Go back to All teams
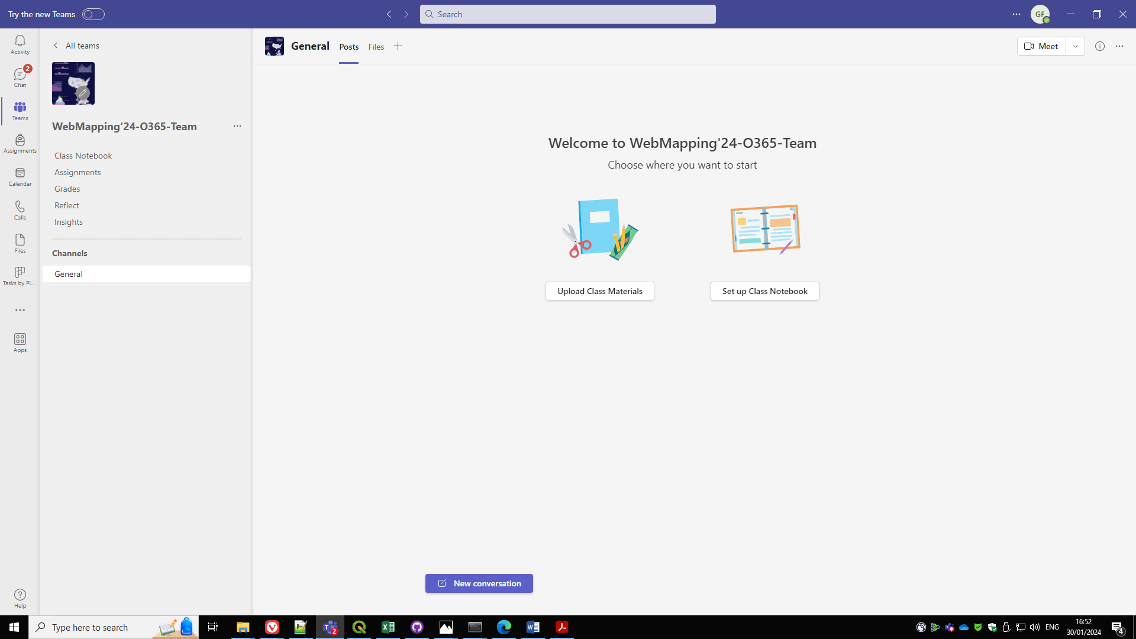The width and height of the screenshot is (1136, 639). 76,46
